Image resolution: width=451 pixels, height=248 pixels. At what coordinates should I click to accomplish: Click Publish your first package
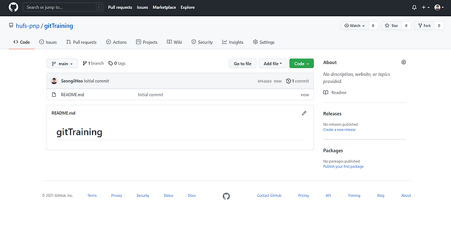click(343, 167)
